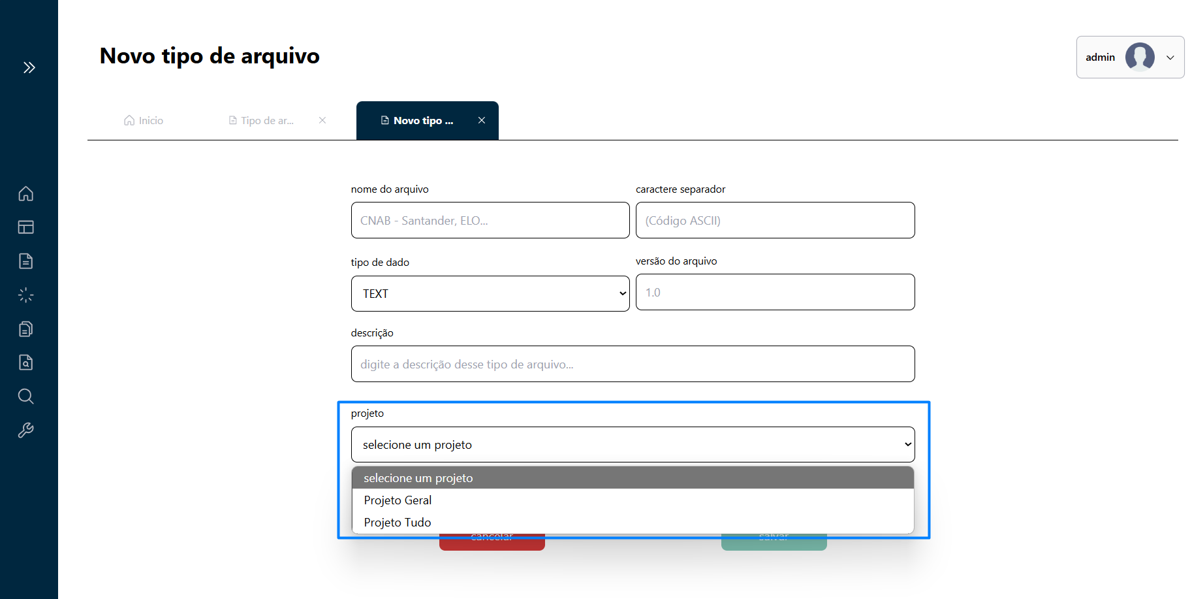Open the file search icon in sidebar
The image size is (1190, 599).
pos(26,363)
